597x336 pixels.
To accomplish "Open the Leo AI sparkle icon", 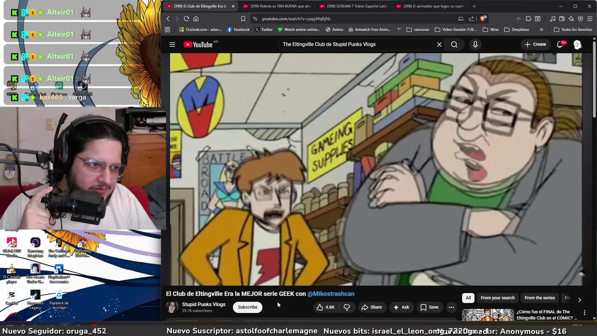I will coord(571,19).
